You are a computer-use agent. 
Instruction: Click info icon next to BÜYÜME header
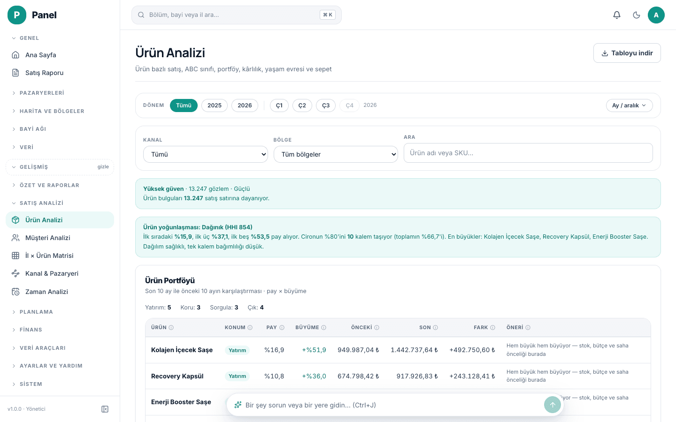click(x=324, y=328)
